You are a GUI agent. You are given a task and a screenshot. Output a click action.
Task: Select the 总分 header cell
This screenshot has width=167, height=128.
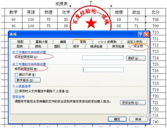point(155,12)
